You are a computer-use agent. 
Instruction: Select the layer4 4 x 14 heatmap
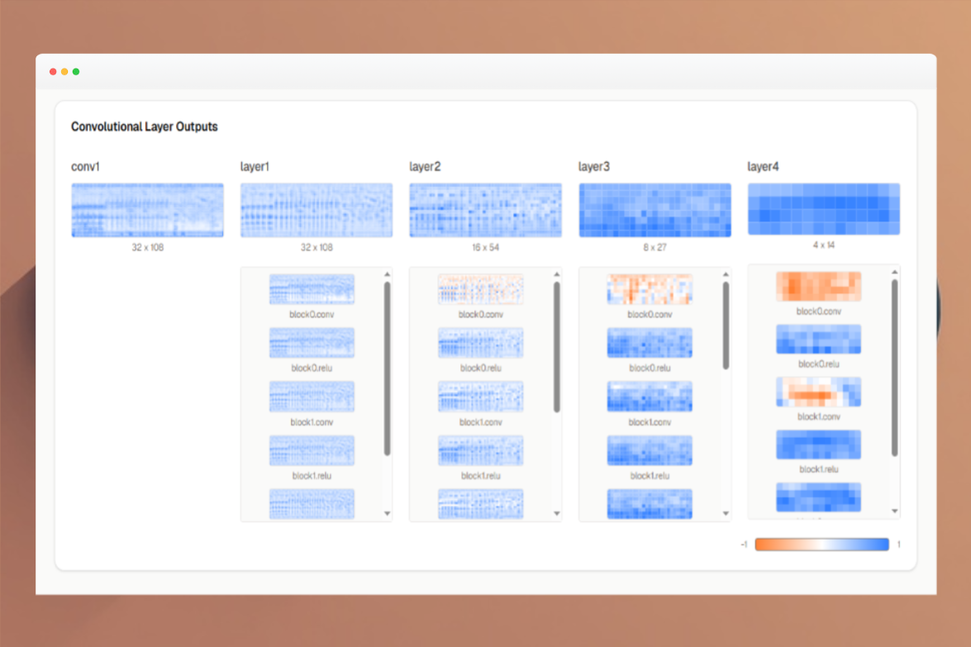(x=824, y=209)
